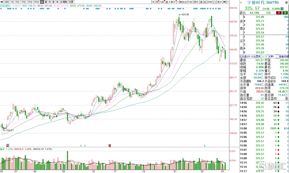Click the 总市值 7584亿 value
Screen dimensions: 289x173
[259, 85]
